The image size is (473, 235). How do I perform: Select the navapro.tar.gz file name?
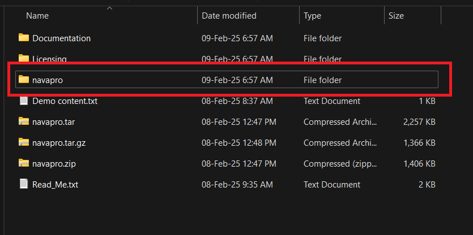click(x=59, y=142)
